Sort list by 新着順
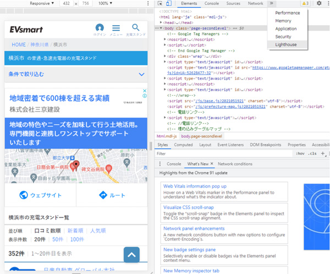Image resolution: width=330 pixels, height=274 pixels. (x=75, y=231)
